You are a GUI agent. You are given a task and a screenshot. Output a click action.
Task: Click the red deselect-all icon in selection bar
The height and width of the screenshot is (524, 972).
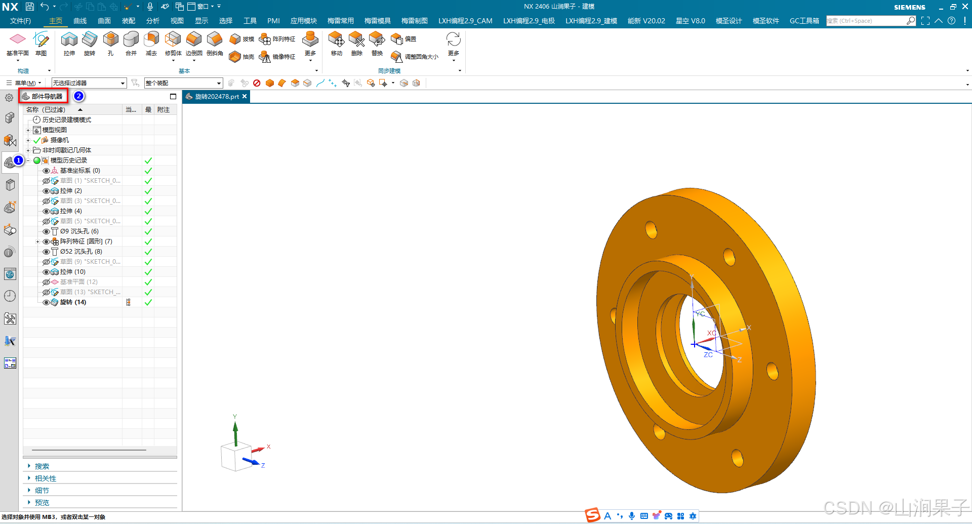coord(257,83)
